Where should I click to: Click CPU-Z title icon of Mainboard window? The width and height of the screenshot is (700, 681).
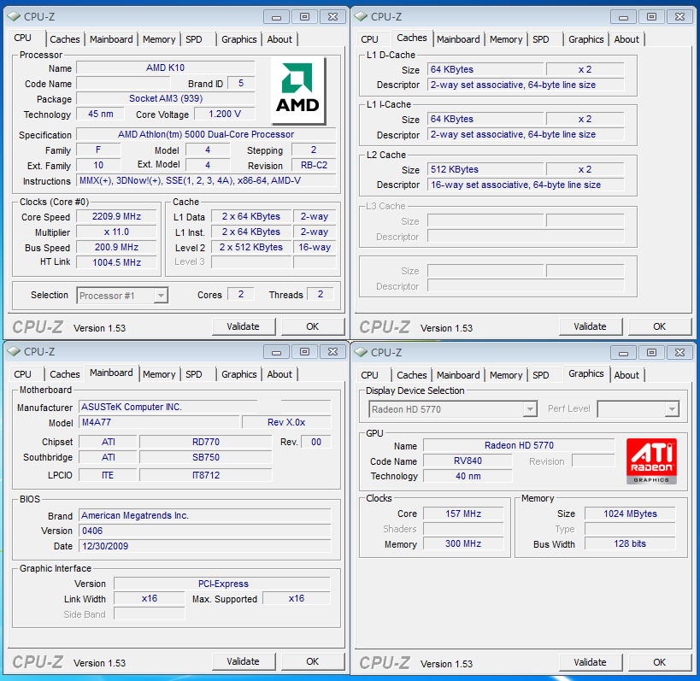tap(14, 352)
